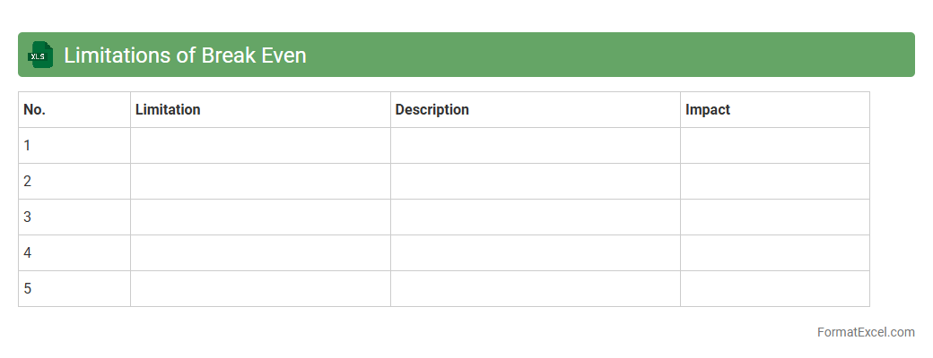The height and width of the screenshot is (358, 933).
Task: Select the Impact cell in row 5
Action: click(x=774, y=289)
